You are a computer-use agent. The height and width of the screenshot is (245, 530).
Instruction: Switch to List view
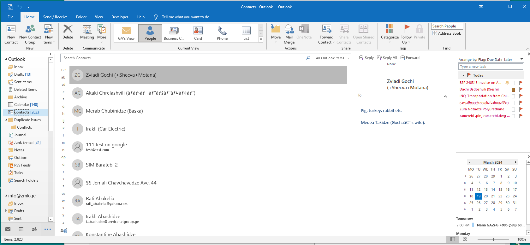pyautogui.click(x=246, y=33)
